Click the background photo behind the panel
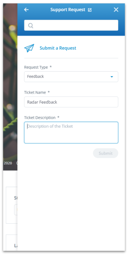 point(10,81)
